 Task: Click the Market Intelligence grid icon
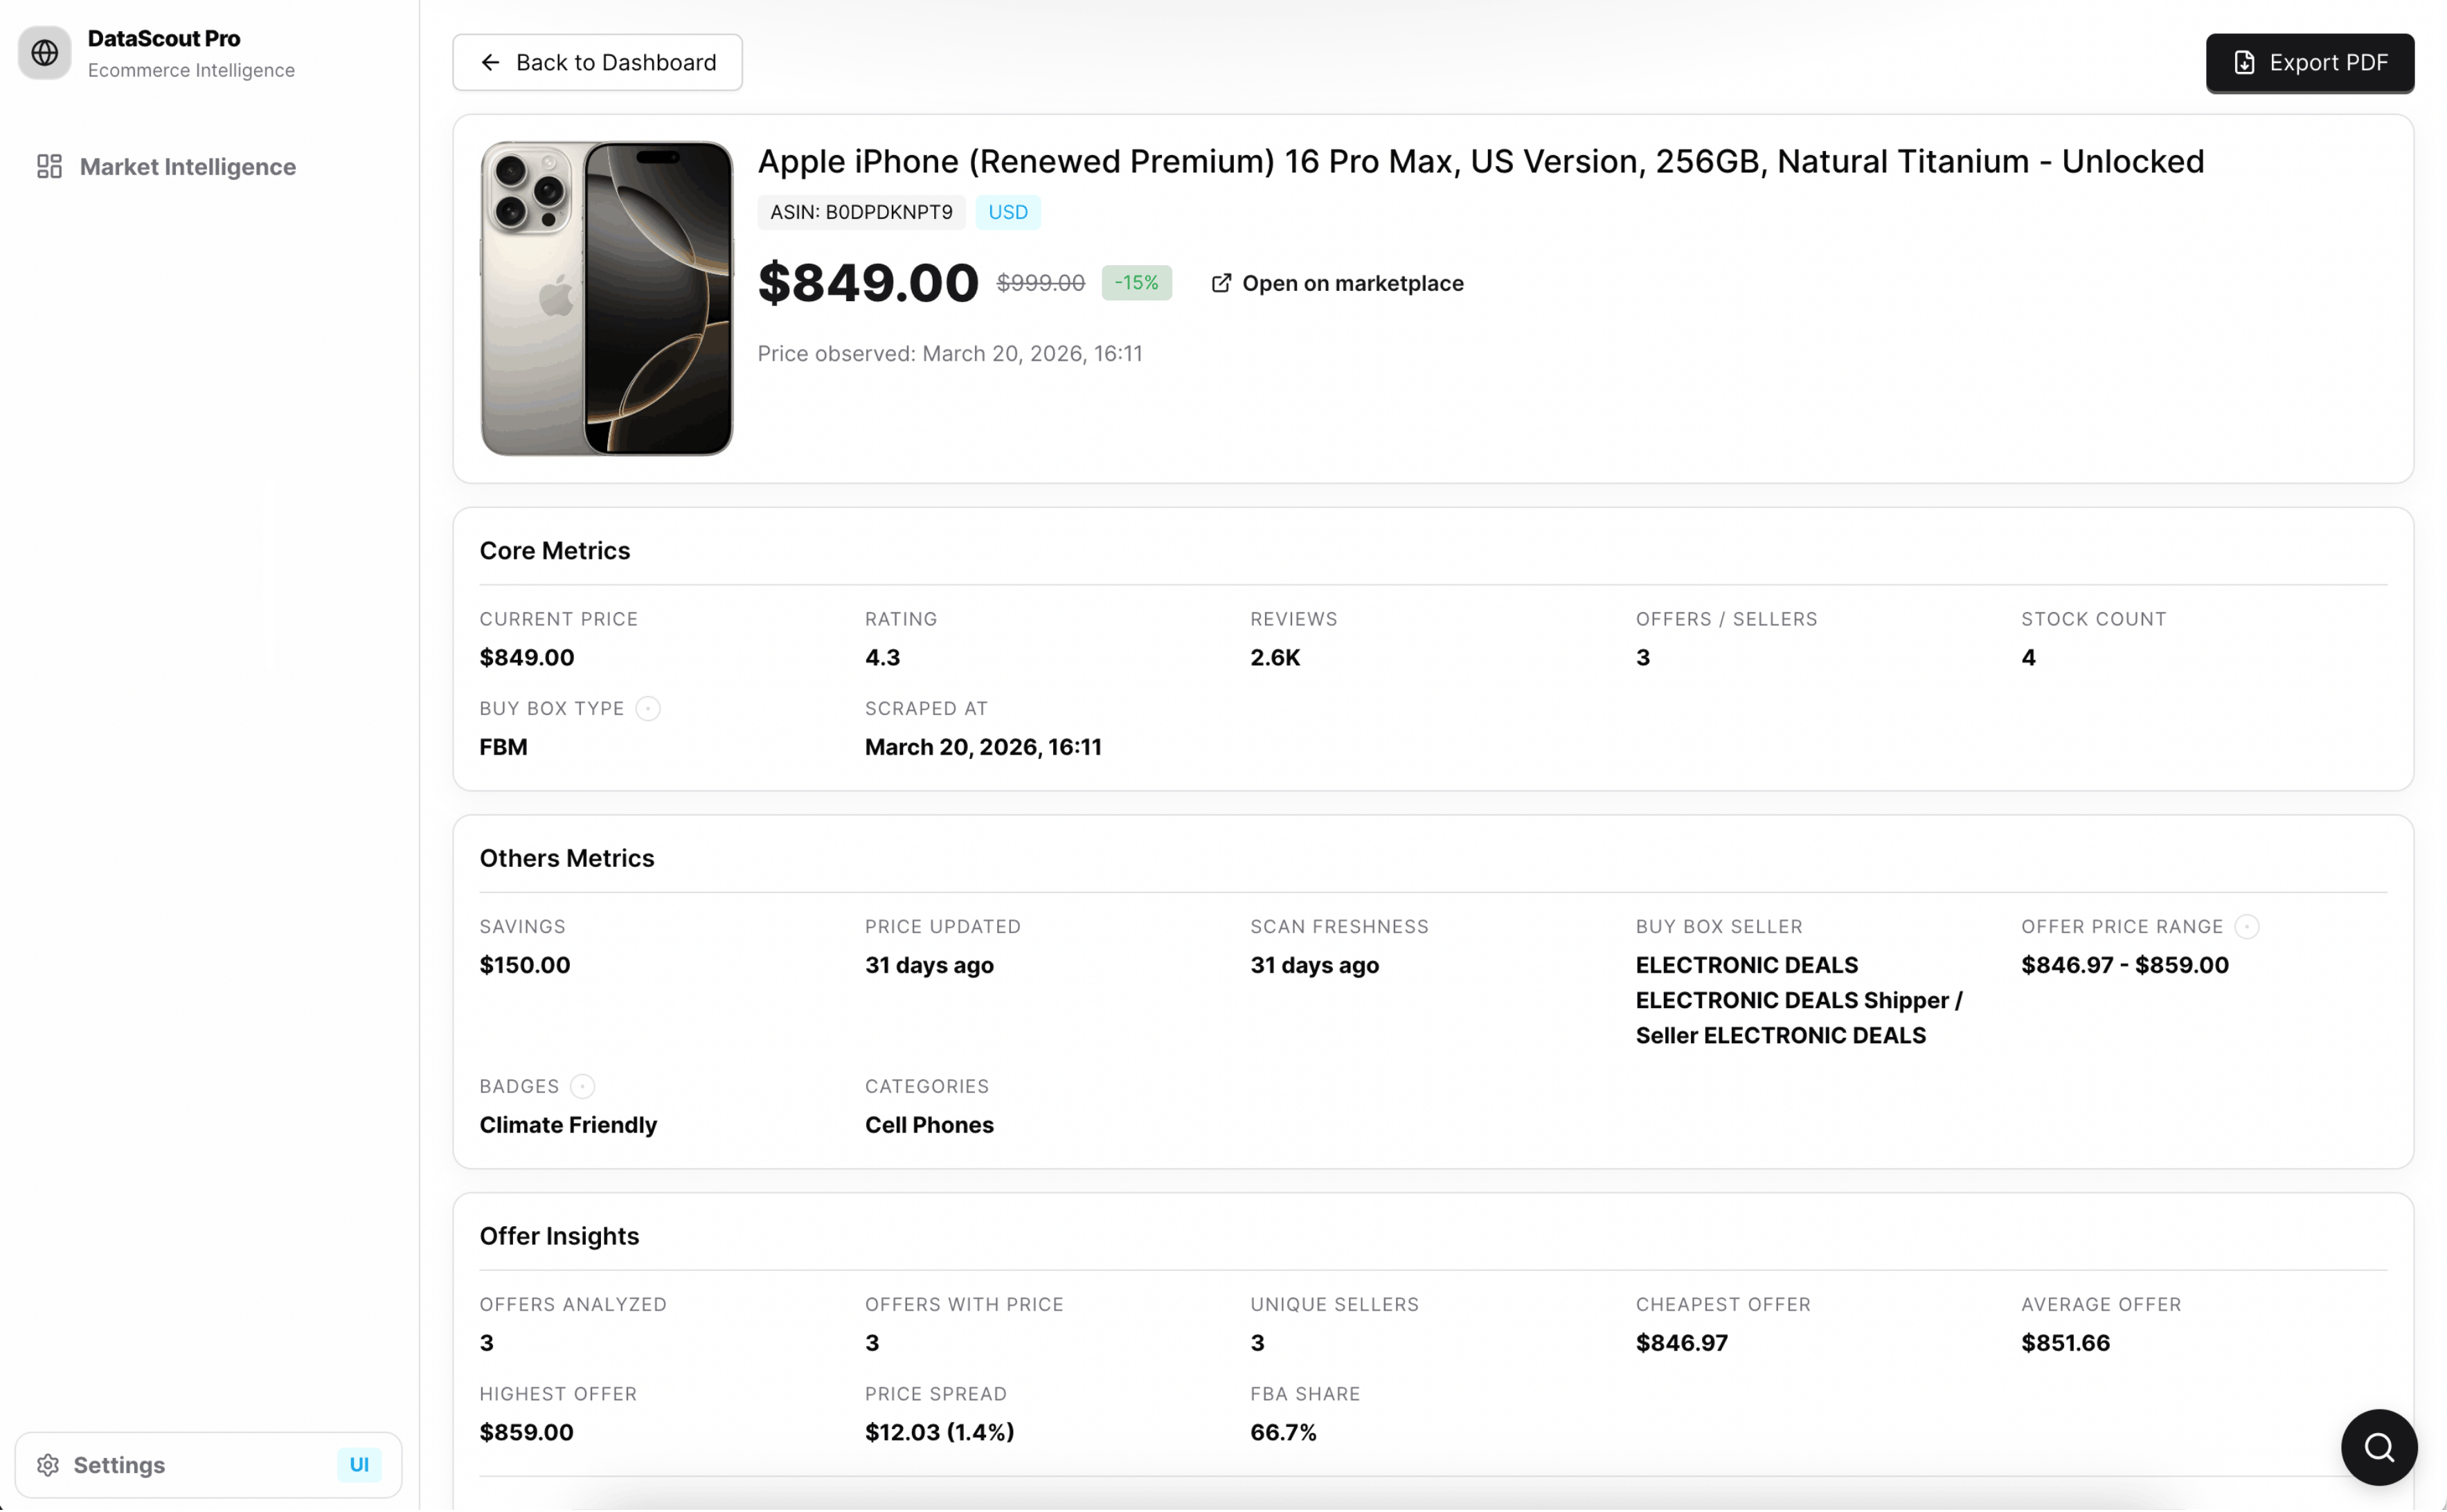[49, 166]
